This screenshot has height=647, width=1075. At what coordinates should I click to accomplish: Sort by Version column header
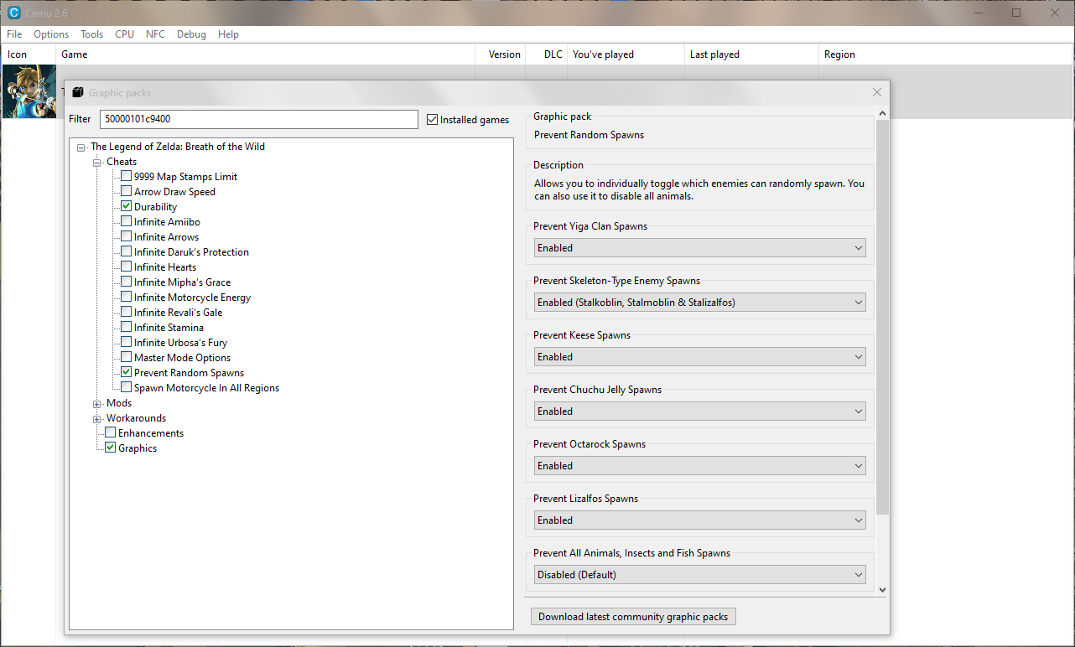pyautogui.click(x=501, y=54)
